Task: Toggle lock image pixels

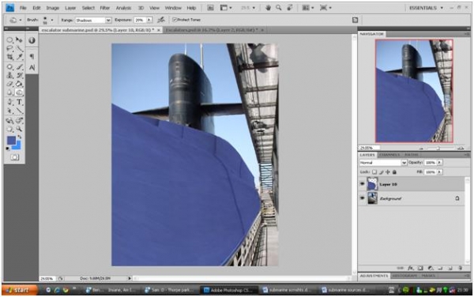Action: pyautogui.click(x=382, y=172)
